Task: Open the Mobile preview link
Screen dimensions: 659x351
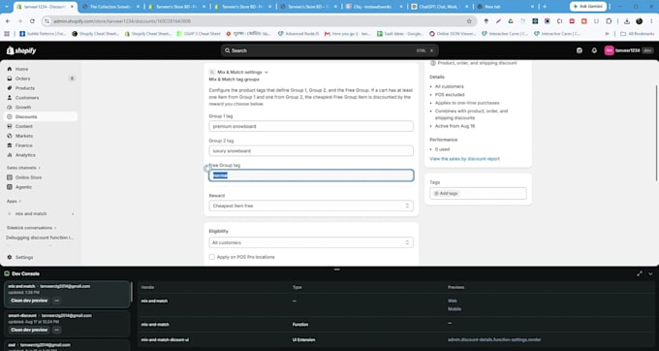Action: coord(455,309)
